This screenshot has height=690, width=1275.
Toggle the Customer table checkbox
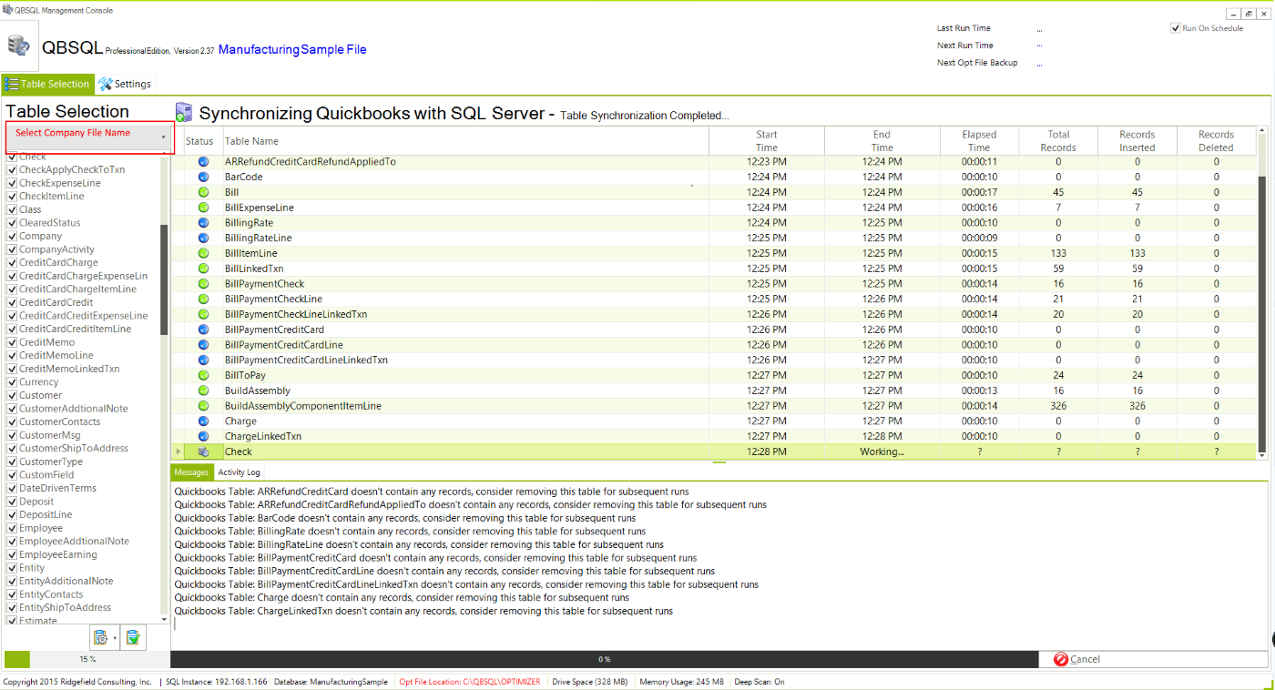(12, 395)
